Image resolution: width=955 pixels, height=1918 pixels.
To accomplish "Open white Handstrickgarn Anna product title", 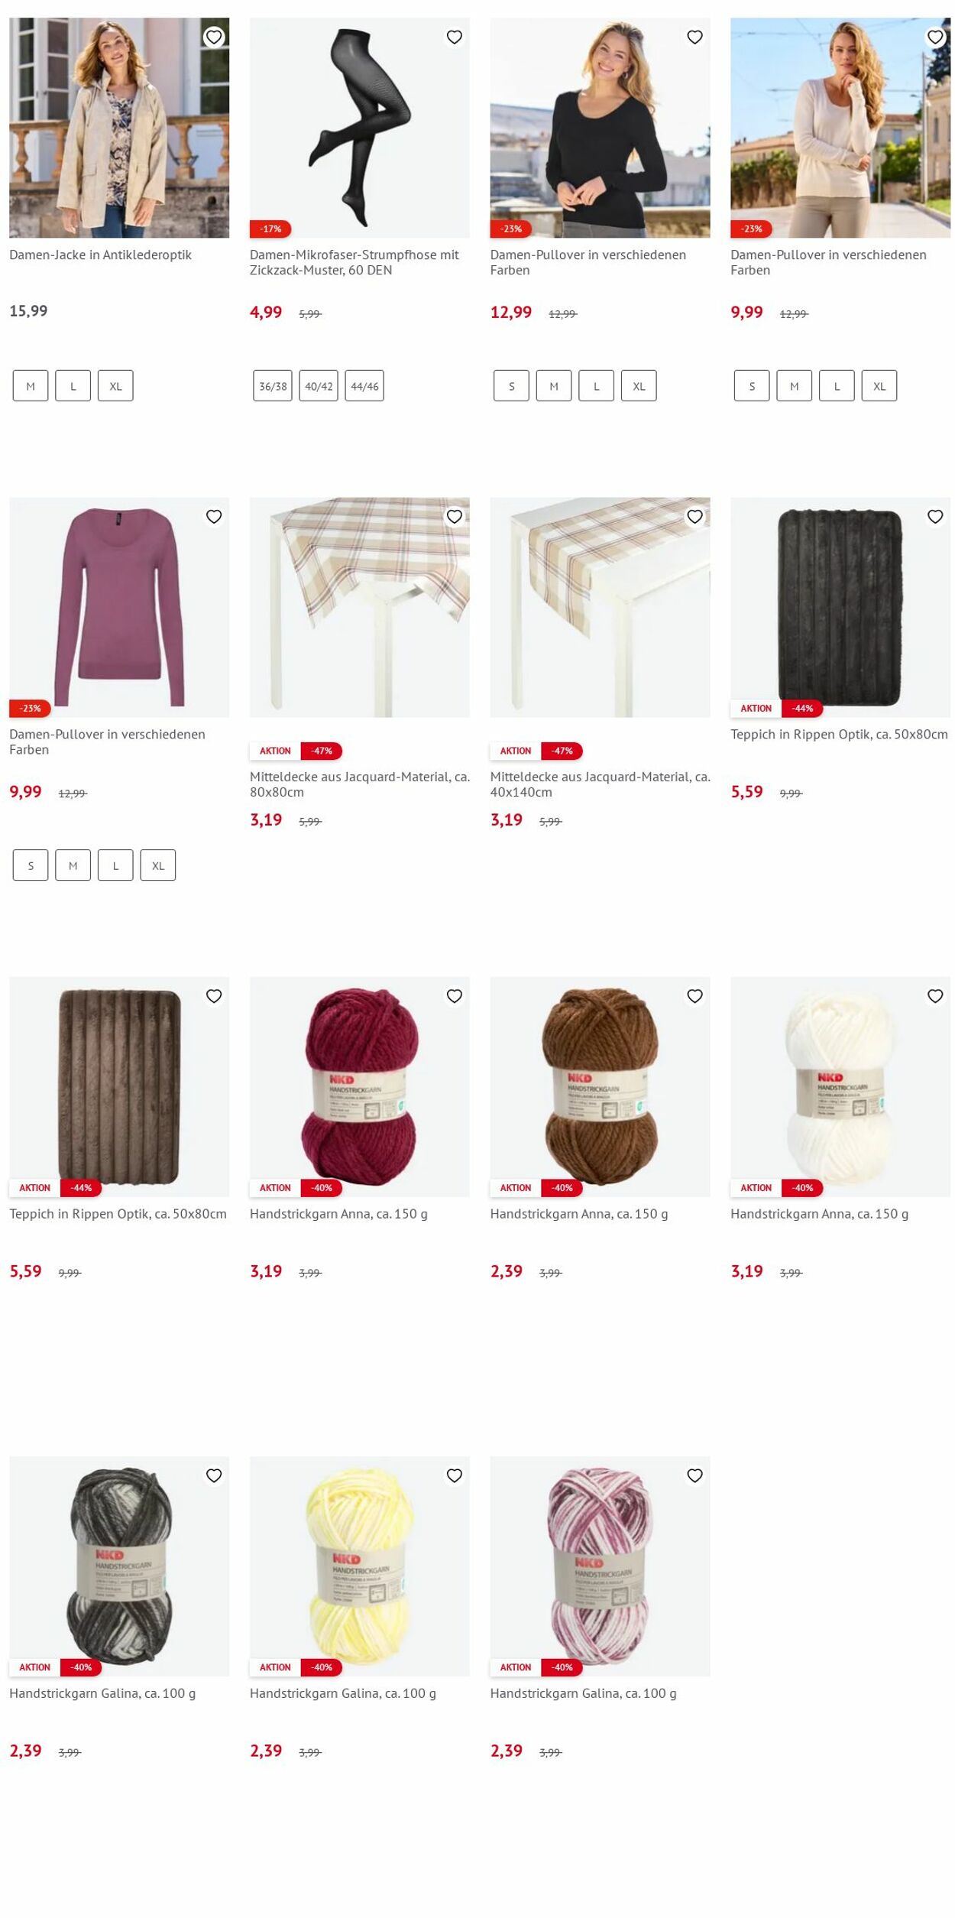I will click(819, 1214).
